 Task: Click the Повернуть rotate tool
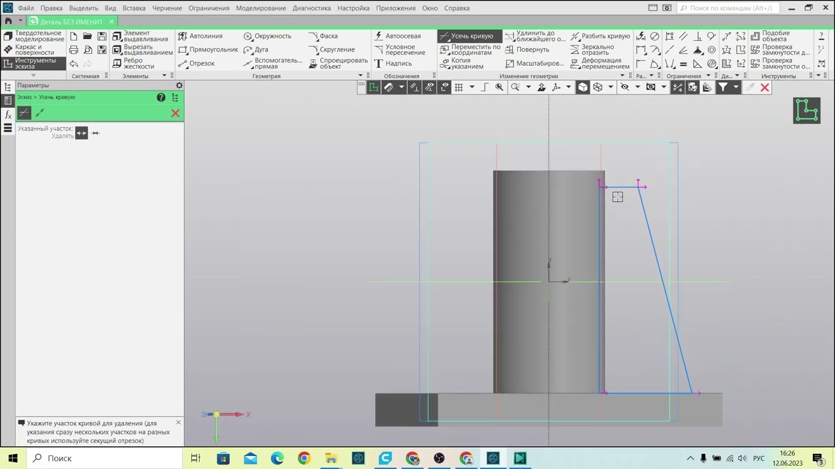tap(527, 50)
